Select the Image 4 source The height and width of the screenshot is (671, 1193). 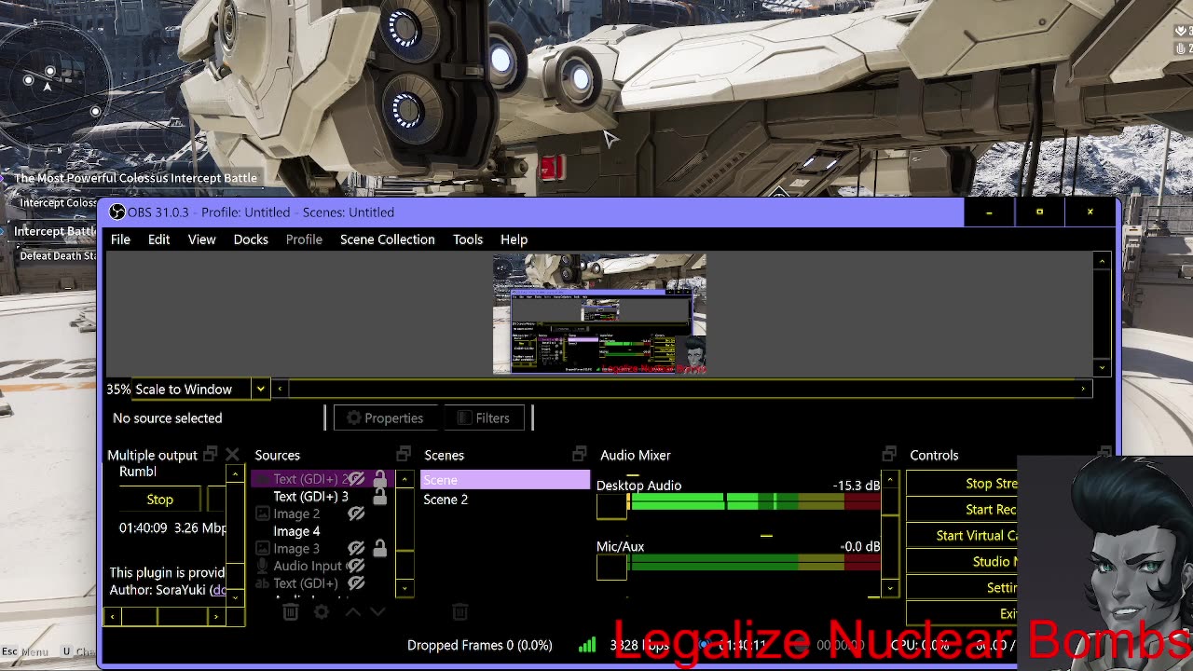pos(296,531)
